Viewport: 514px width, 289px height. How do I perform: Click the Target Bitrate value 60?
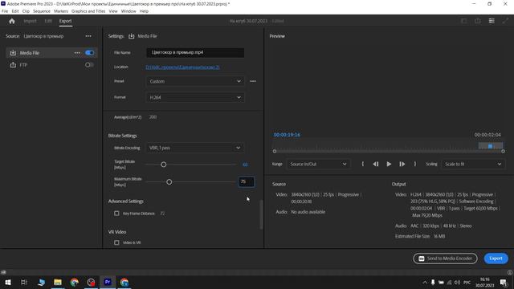[x=245, y=165]
